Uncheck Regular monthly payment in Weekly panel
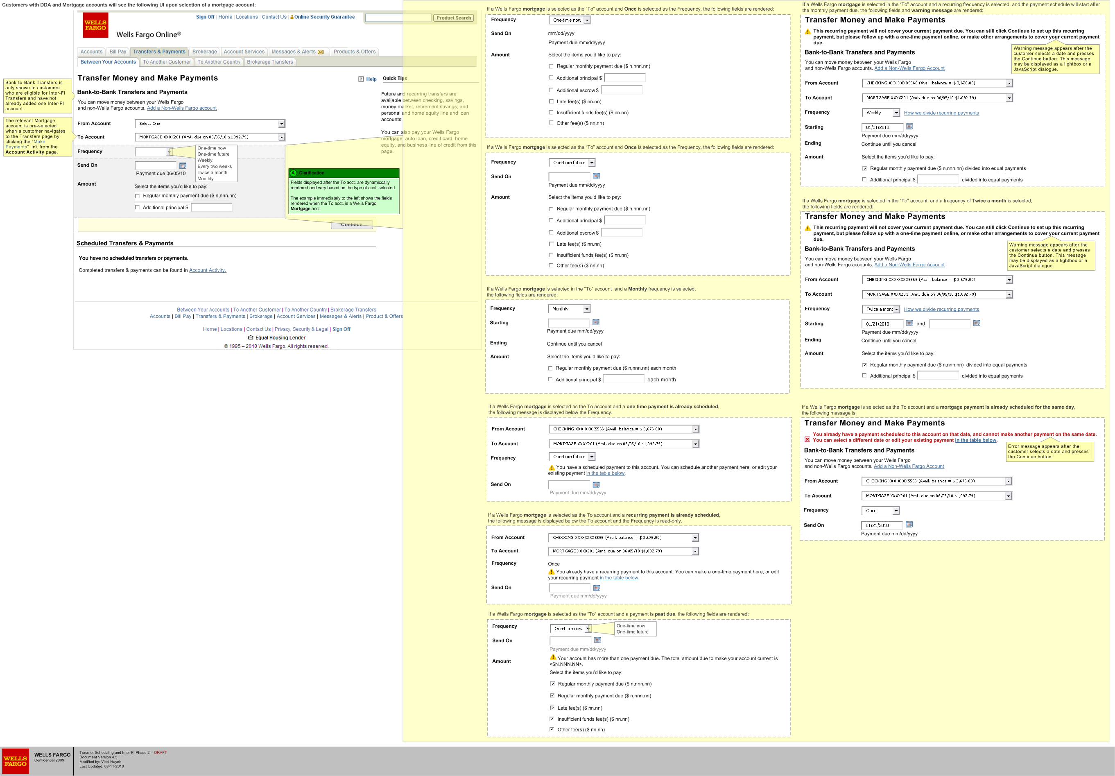 pos(864,168)
